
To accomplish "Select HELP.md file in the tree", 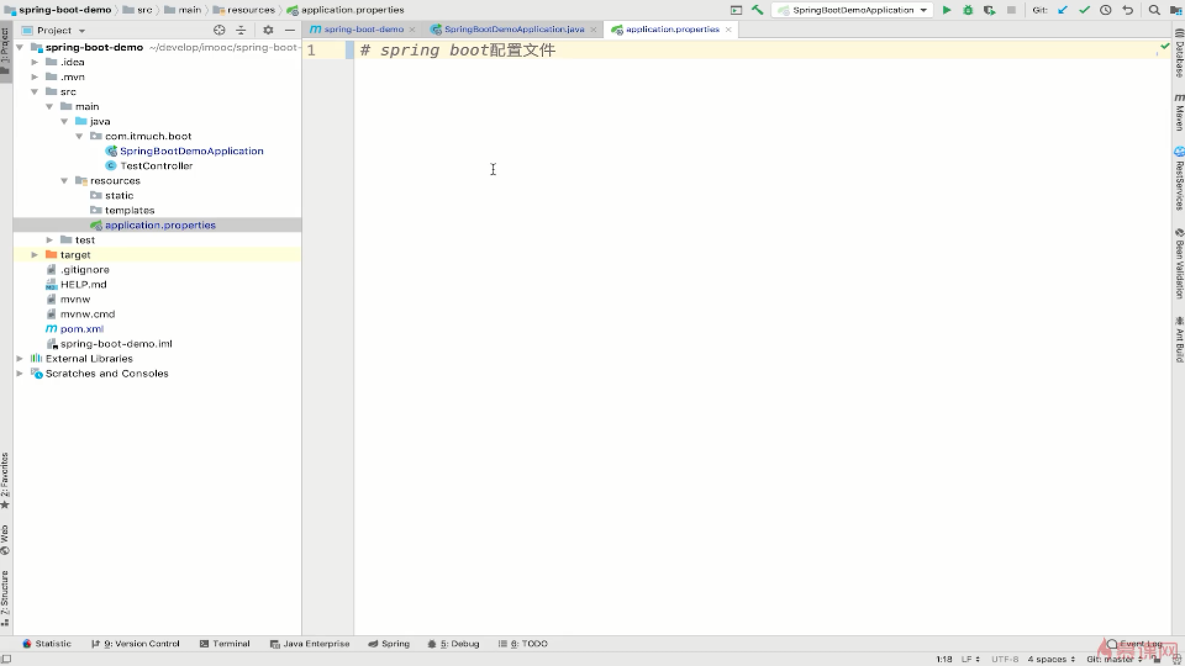I will [x=83, y=284].
